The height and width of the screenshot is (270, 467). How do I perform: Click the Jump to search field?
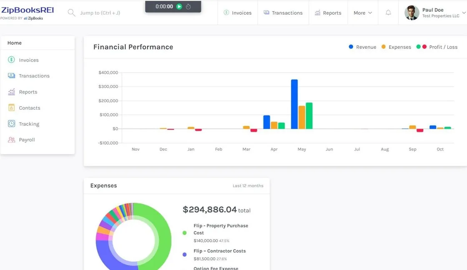(100, 13)
